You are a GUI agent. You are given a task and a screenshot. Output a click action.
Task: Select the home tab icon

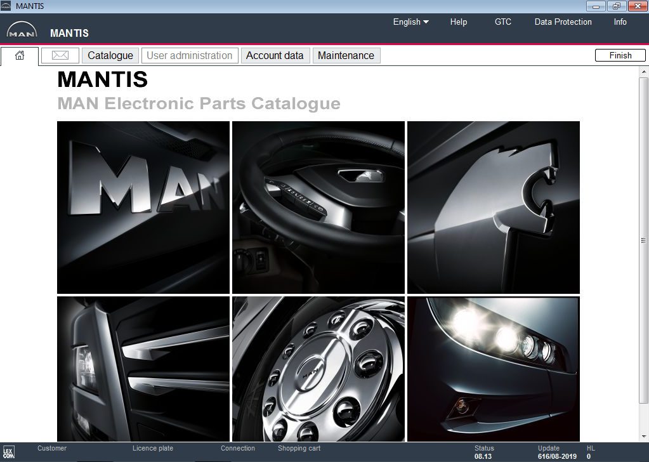(x=19, y=55)
